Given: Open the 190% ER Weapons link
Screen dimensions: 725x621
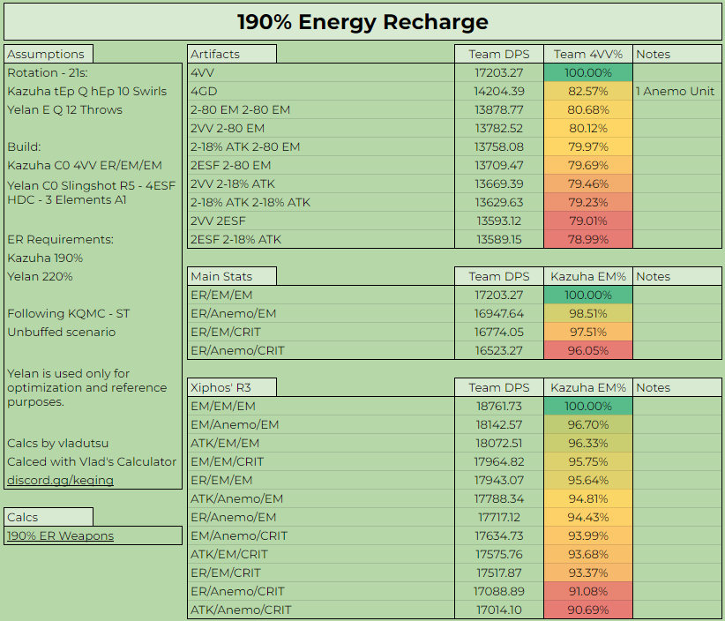Looking at the screenshot, I should point(60,535).
